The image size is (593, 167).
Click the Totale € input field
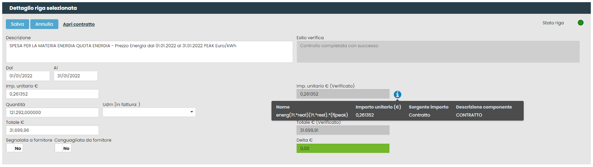[x=52, y=130]
